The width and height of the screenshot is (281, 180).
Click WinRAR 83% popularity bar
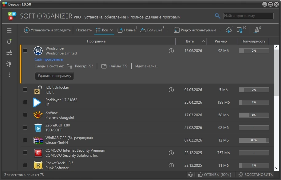254,140
